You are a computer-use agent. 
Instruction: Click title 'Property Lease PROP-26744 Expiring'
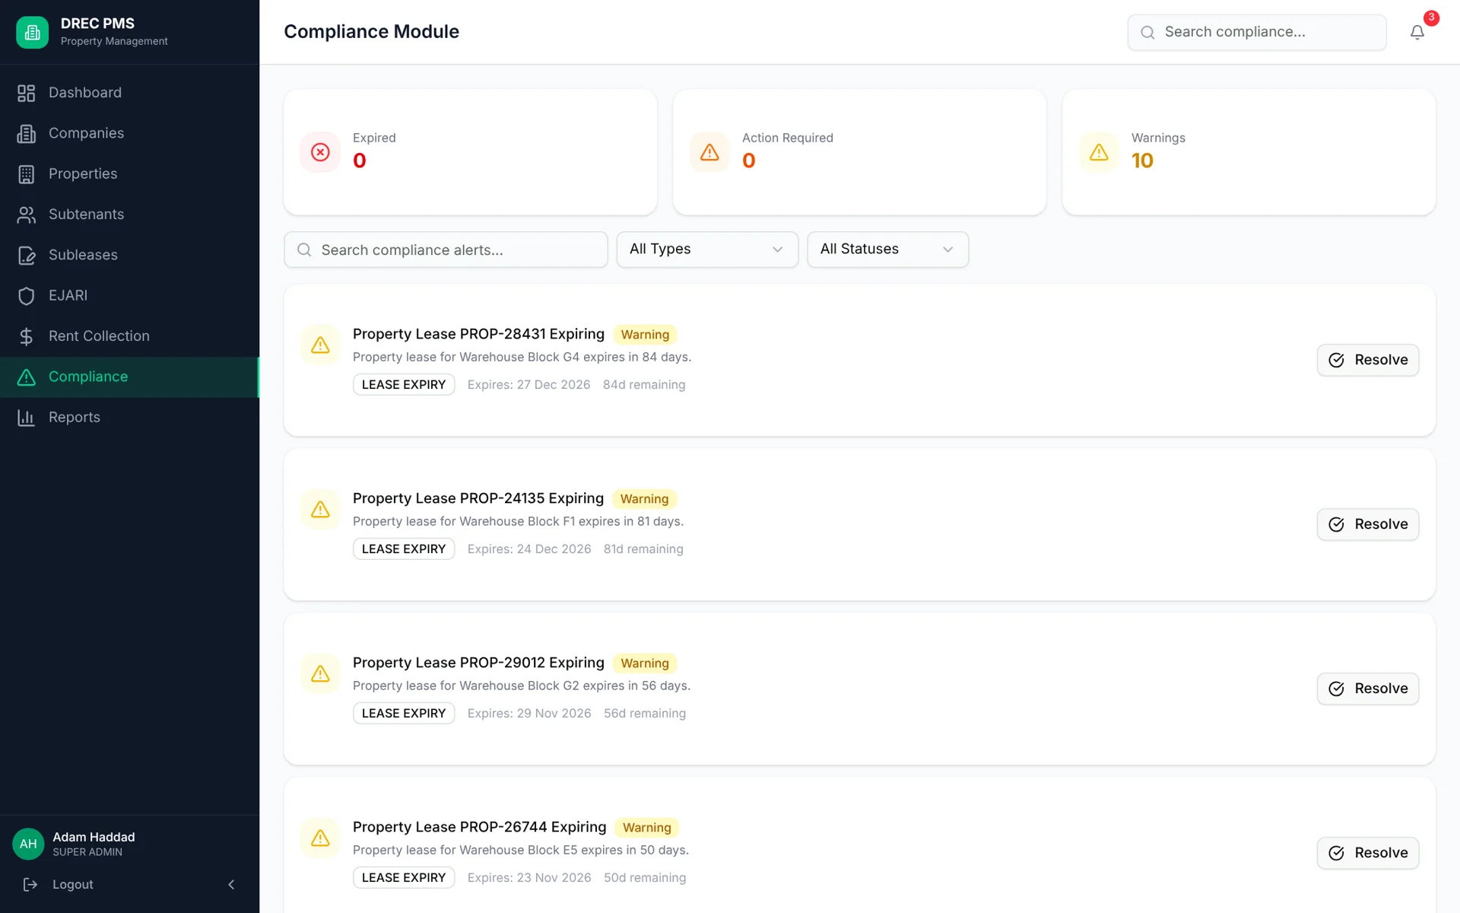(479, 827)
